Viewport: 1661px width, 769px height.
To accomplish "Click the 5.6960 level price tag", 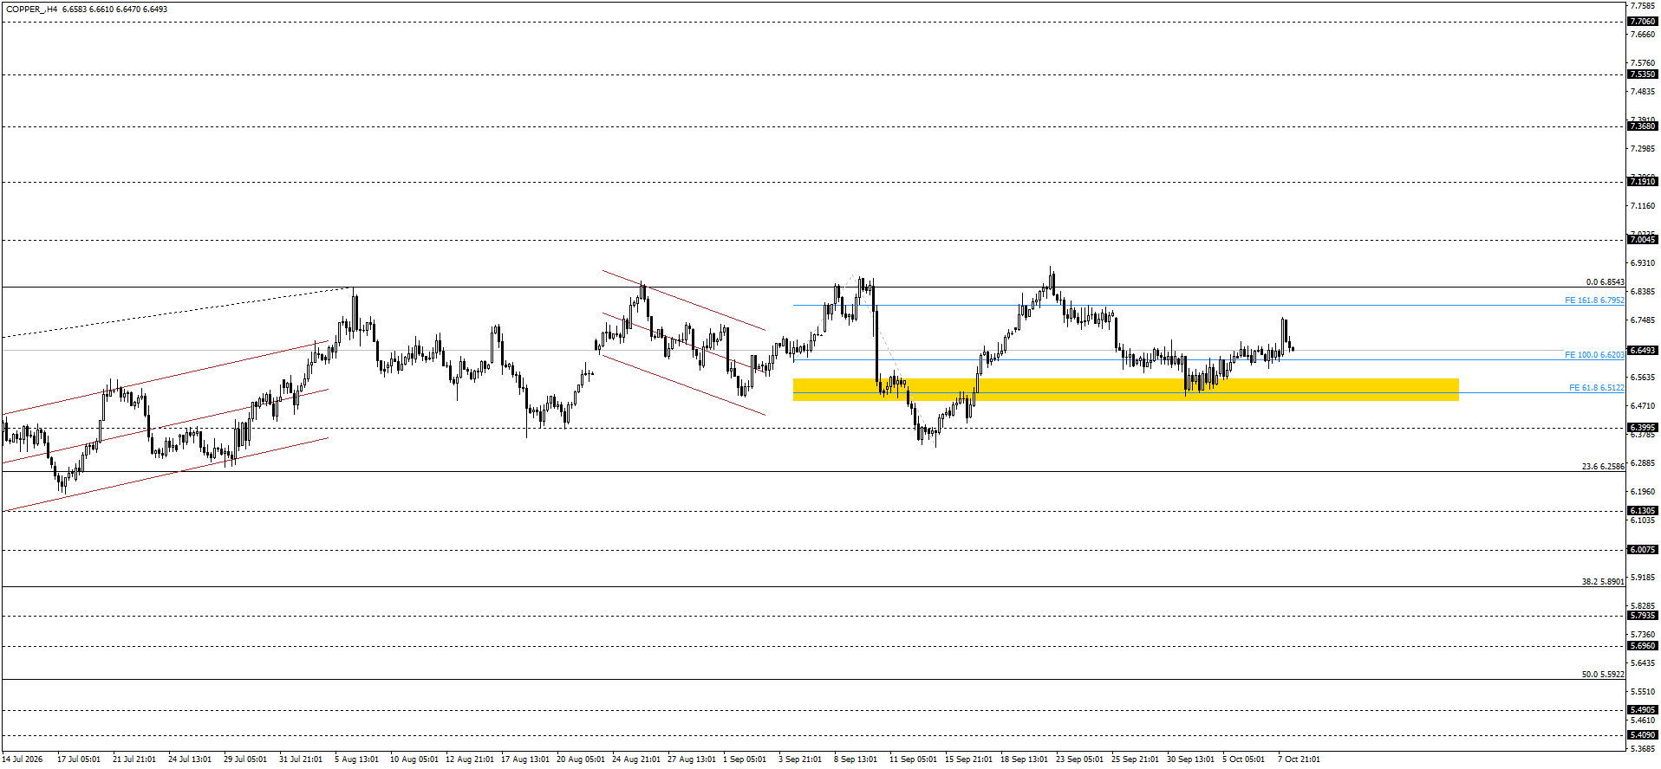I will click(1643, 646).
